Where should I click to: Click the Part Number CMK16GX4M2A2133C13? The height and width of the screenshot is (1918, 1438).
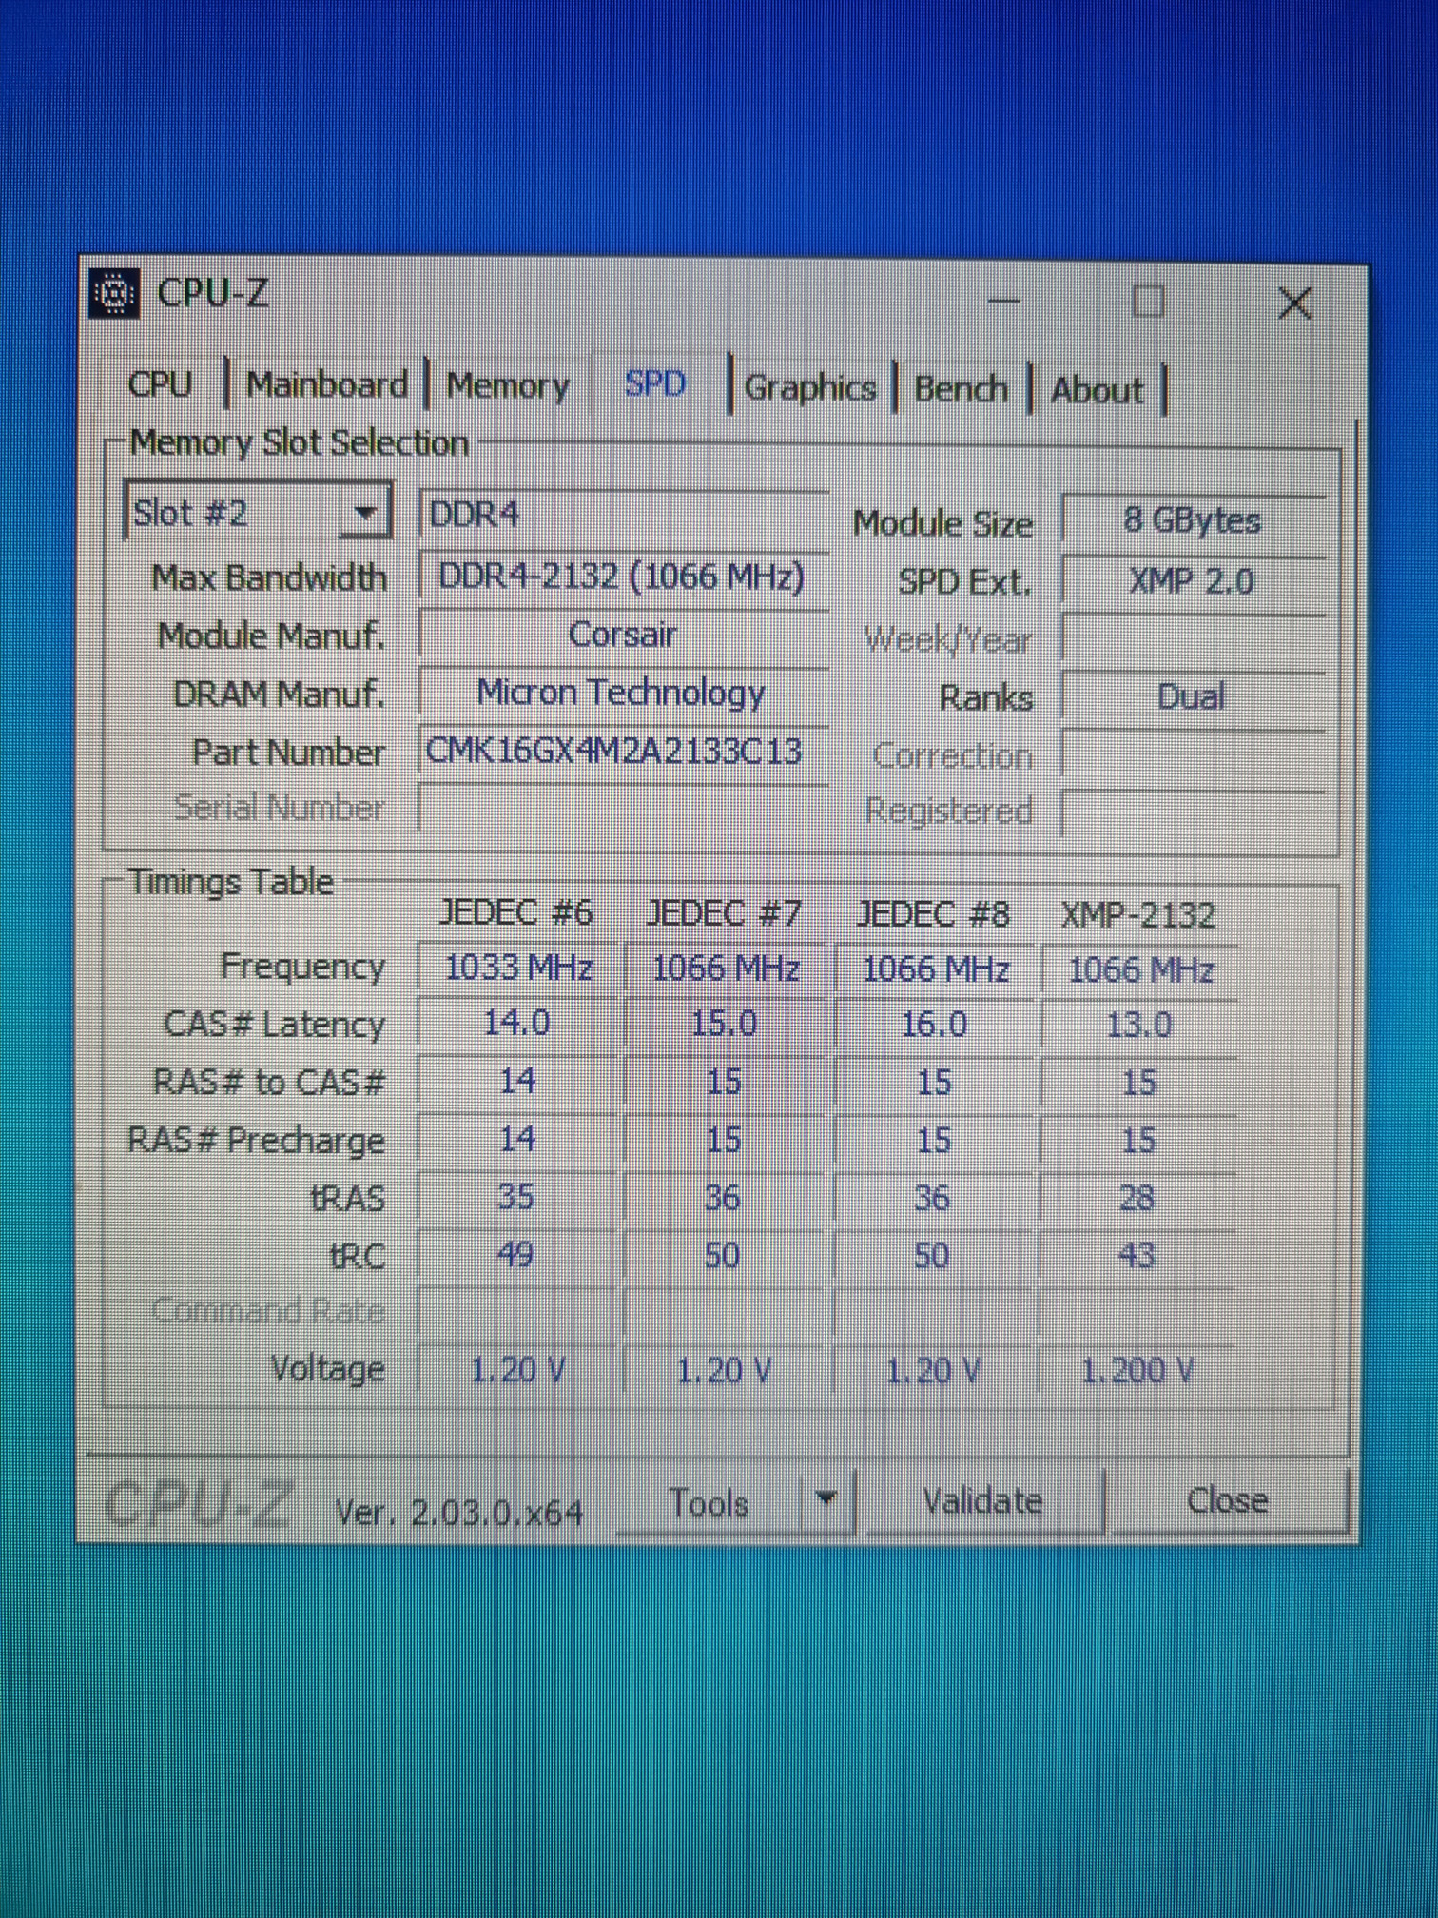[624, 751]
